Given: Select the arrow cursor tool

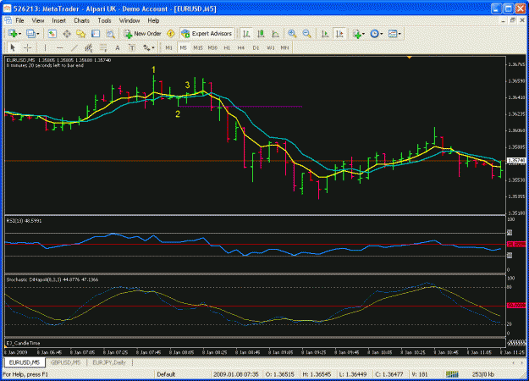Looking at the screenshot, I should 13,47.
